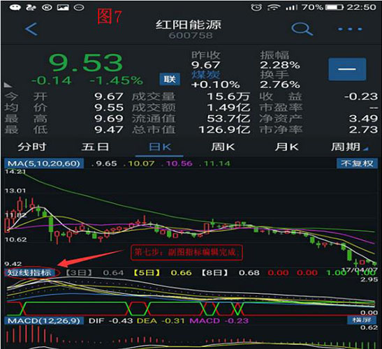Image resolution: width=382 pixels, height=349 pixels.
Task: Click the blue minus watchlist button
Action: point(347,69)
